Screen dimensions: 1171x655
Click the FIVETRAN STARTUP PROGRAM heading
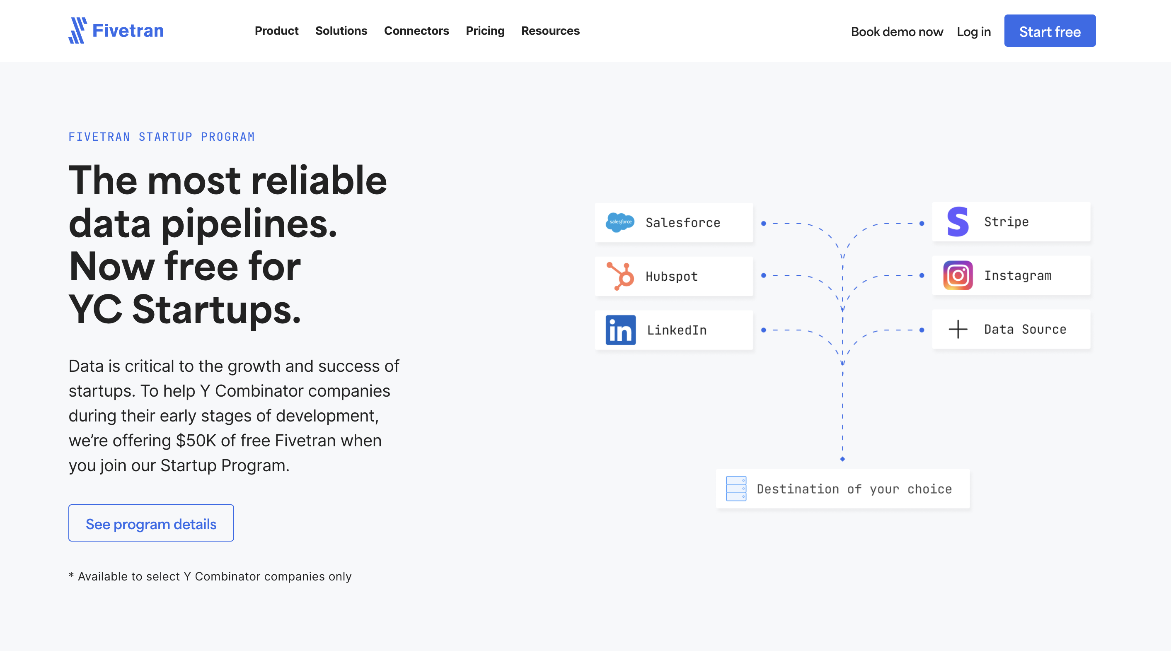click(161, 137)
